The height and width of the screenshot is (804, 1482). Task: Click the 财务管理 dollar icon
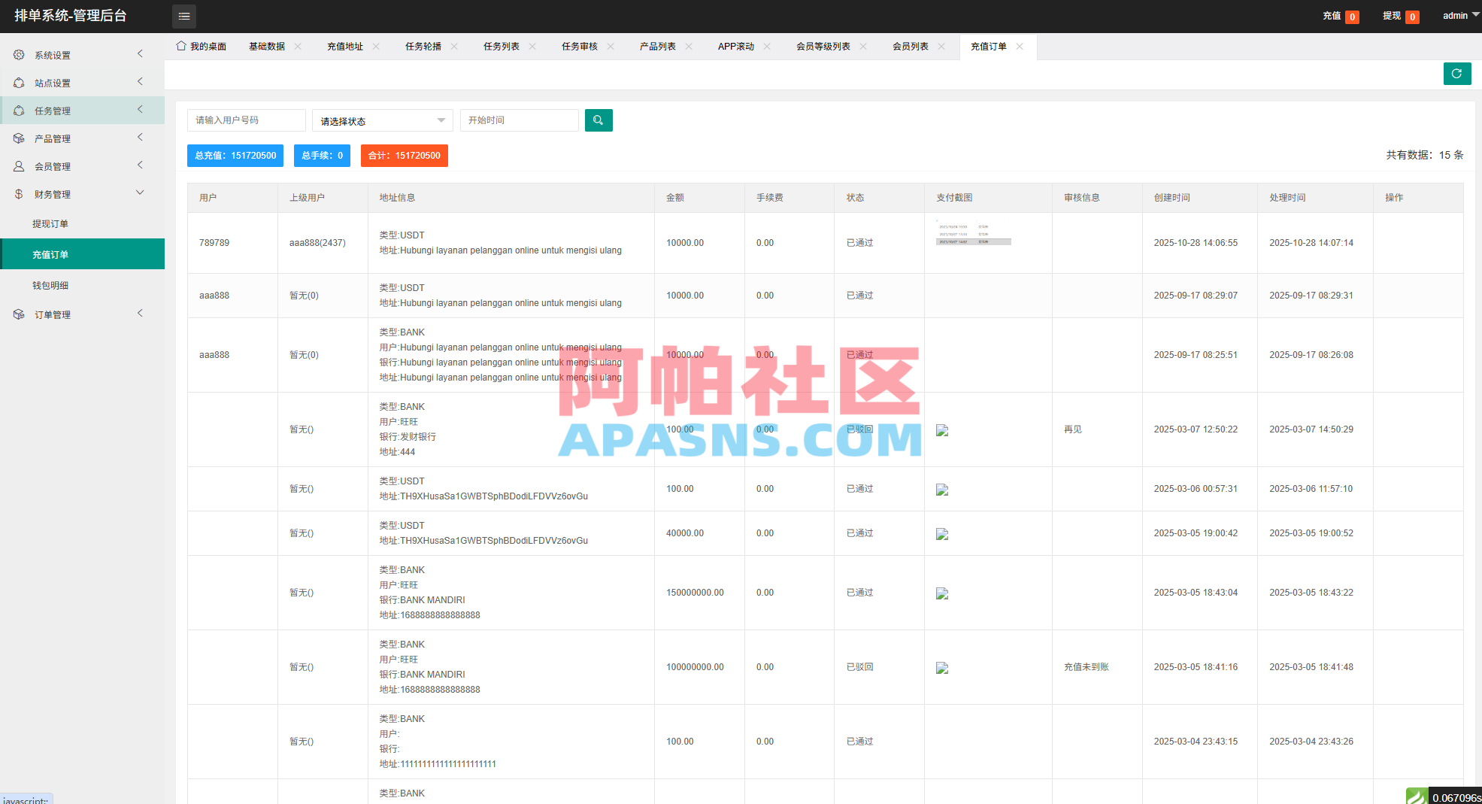click(x=19, y=193)
